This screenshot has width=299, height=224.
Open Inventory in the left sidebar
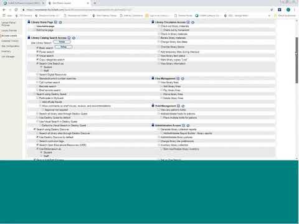[x=6, y=51]
